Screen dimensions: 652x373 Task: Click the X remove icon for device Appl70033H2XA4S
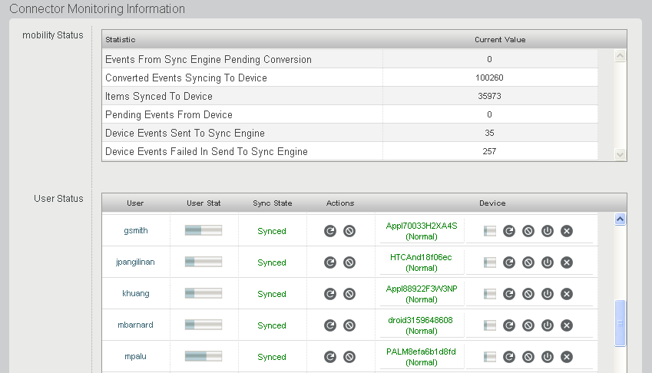coord(567,231)
